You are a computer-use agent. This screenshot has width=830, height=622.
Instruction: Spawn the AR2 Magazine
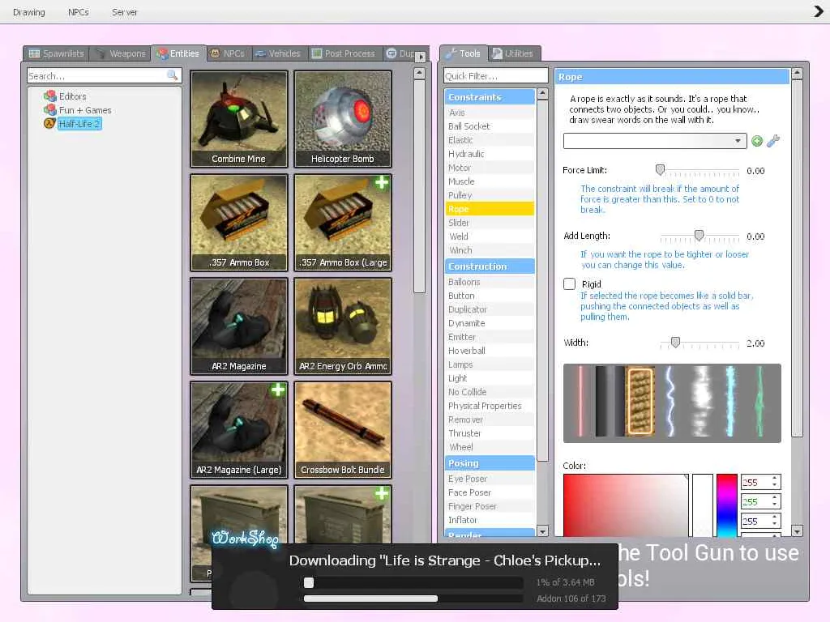coord(239,326)
